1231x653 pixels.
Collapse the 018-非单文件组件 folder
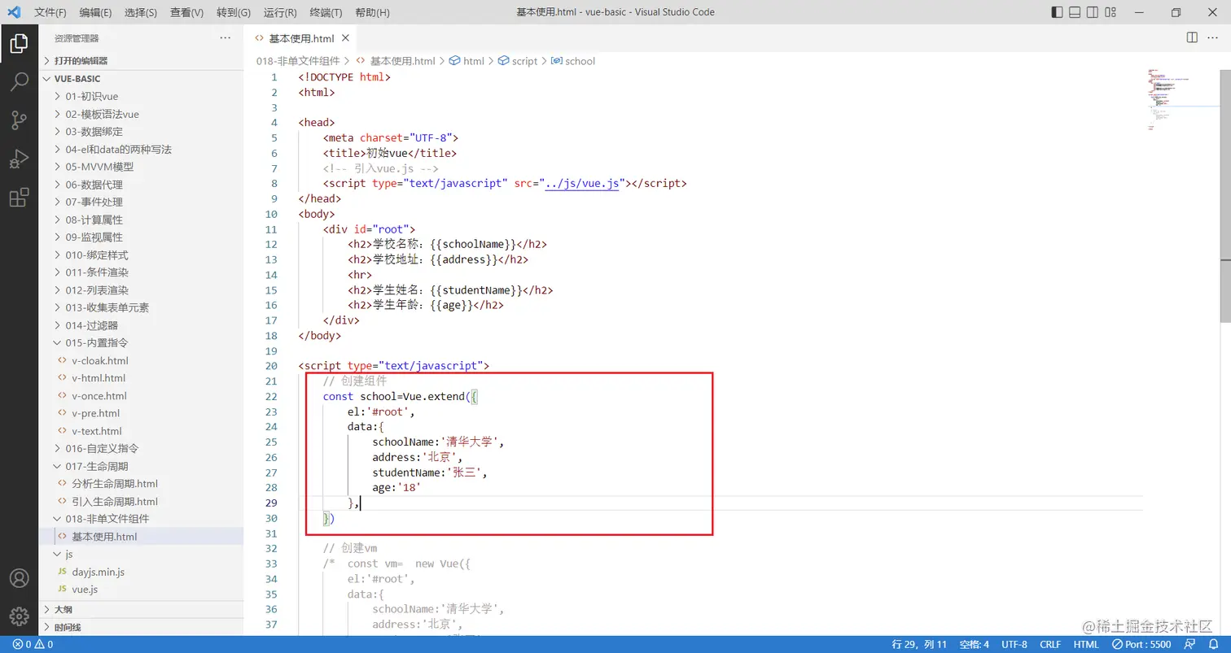pyautogui.click(x=107, y=519)
